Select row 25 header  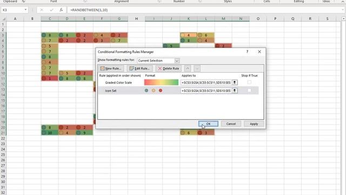click(x=3, y=154)
